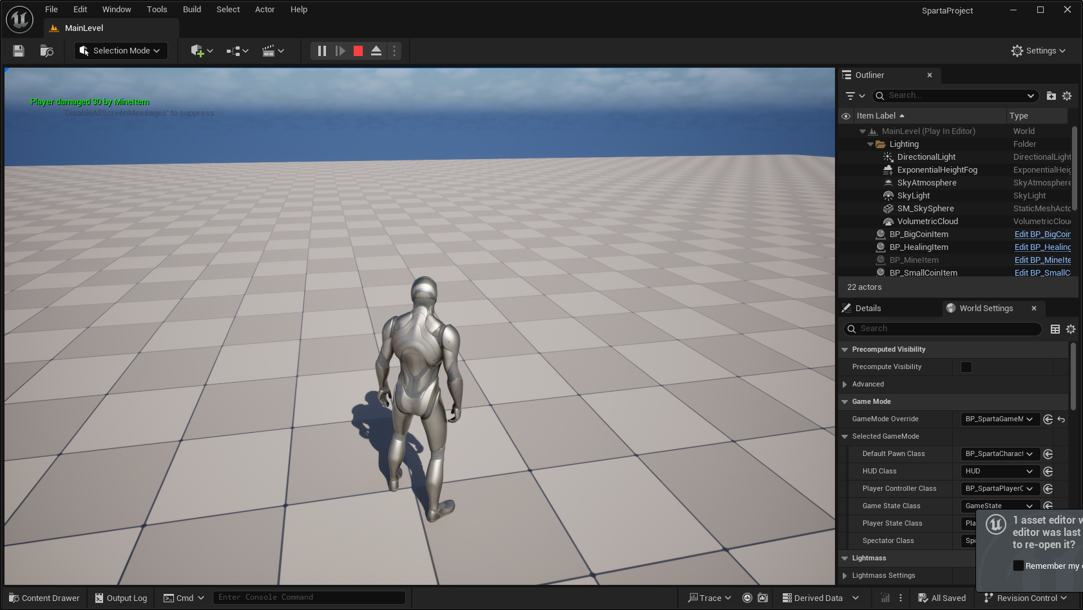The width and height of the screenshot is (1083, 610).
Task: Open the Outliner settings gear
Action: [x=1067, y=96]
